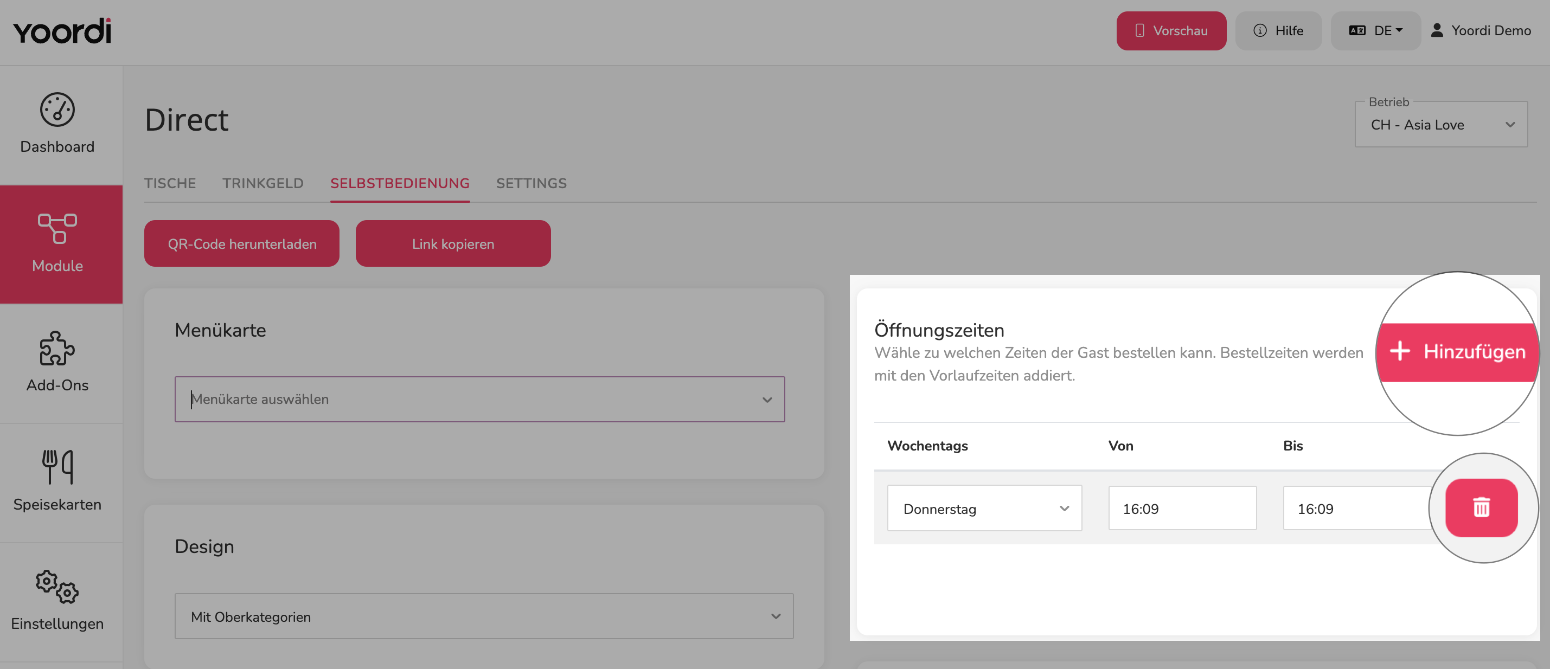Open the Dashboard gauge icon
The height and width of the screenshot is (669, 1550).
coord(57,110)
